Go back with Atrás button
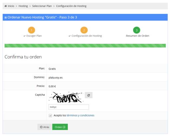This screenshot has height=136, width=170. click(x=45, y=127)
